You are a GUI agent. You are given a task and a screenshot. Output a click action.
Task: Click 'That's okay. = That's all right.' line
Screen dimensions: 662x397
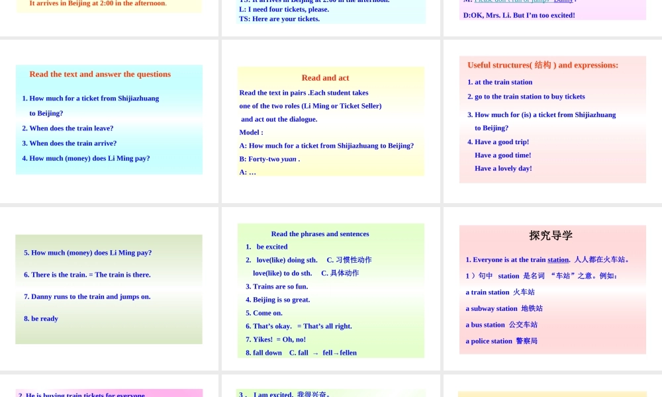(x=299, y=326)
